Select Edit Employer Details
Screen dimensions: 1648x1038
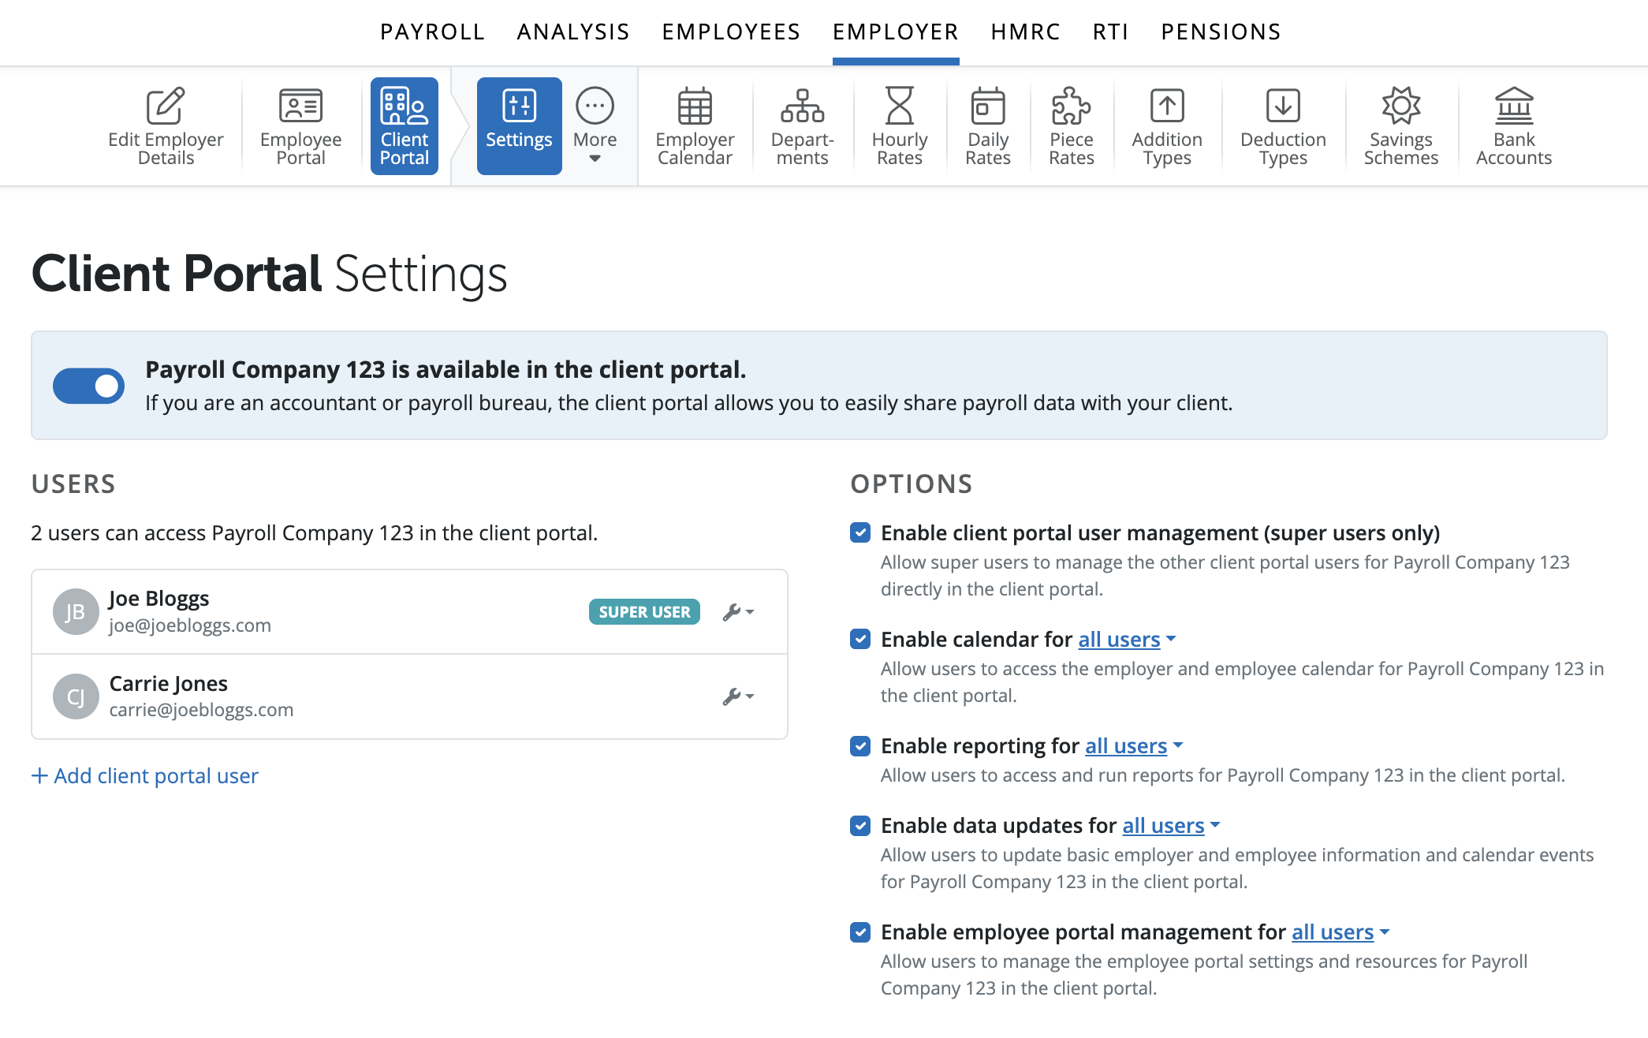(x=165, y=125)
